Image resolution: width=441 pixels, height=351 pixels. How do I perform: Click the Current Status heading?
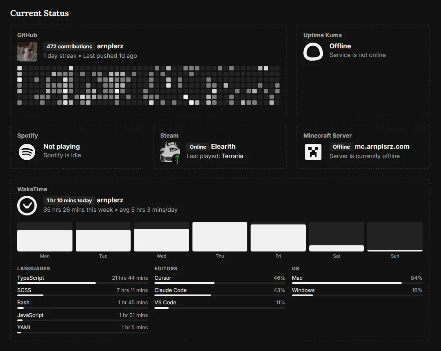(x=39, y=13)
